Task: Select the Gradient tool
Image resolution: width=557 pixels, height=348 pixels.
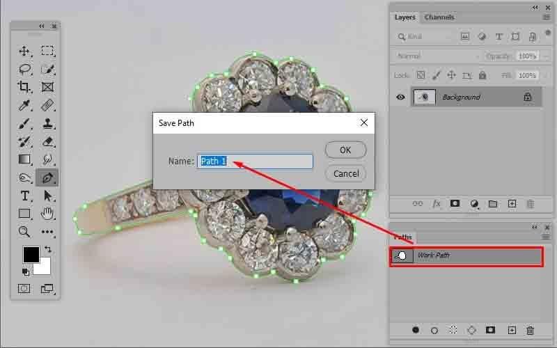Action: point(24,159)
